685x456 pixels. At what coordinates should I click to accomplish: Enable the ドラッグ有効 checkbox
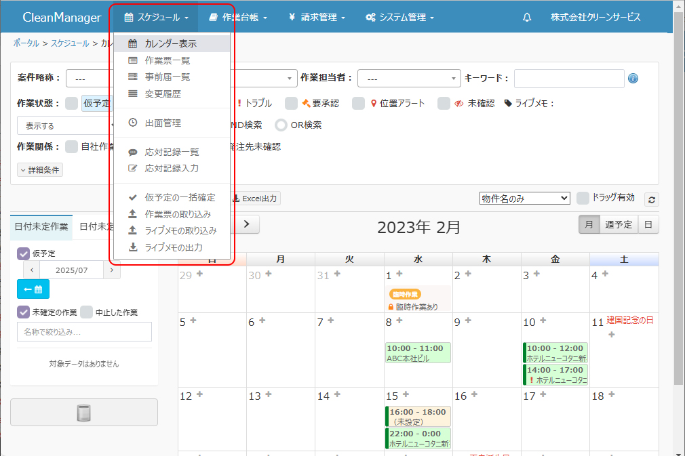583,198
